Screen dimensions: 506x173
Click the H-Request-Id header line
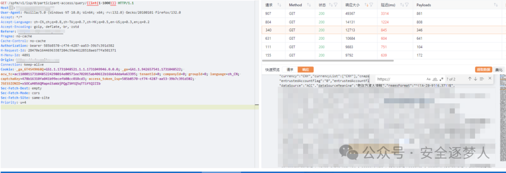click(58, 50)
